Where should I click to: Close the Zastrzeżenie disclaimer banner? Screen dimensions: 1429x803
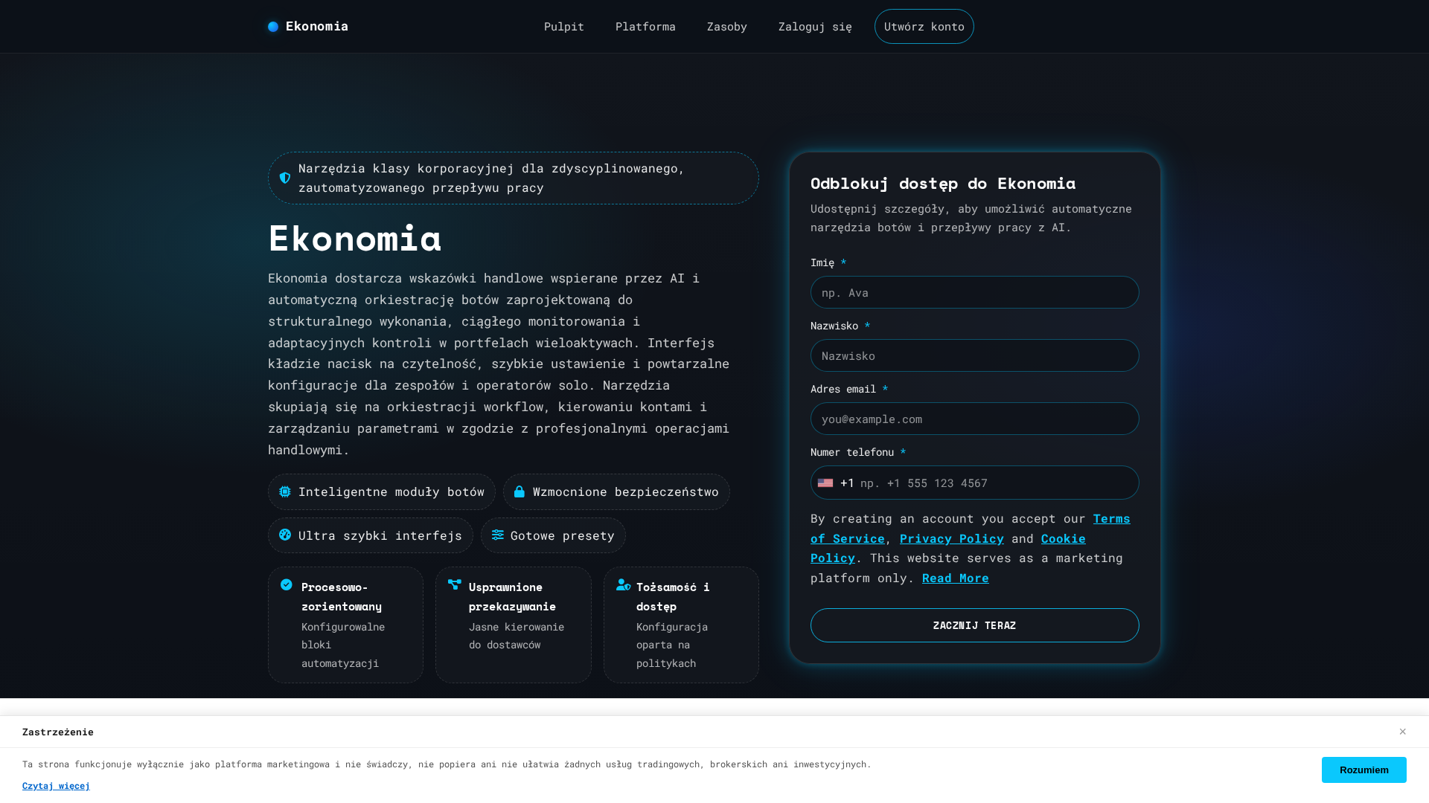click(1402, 732)
